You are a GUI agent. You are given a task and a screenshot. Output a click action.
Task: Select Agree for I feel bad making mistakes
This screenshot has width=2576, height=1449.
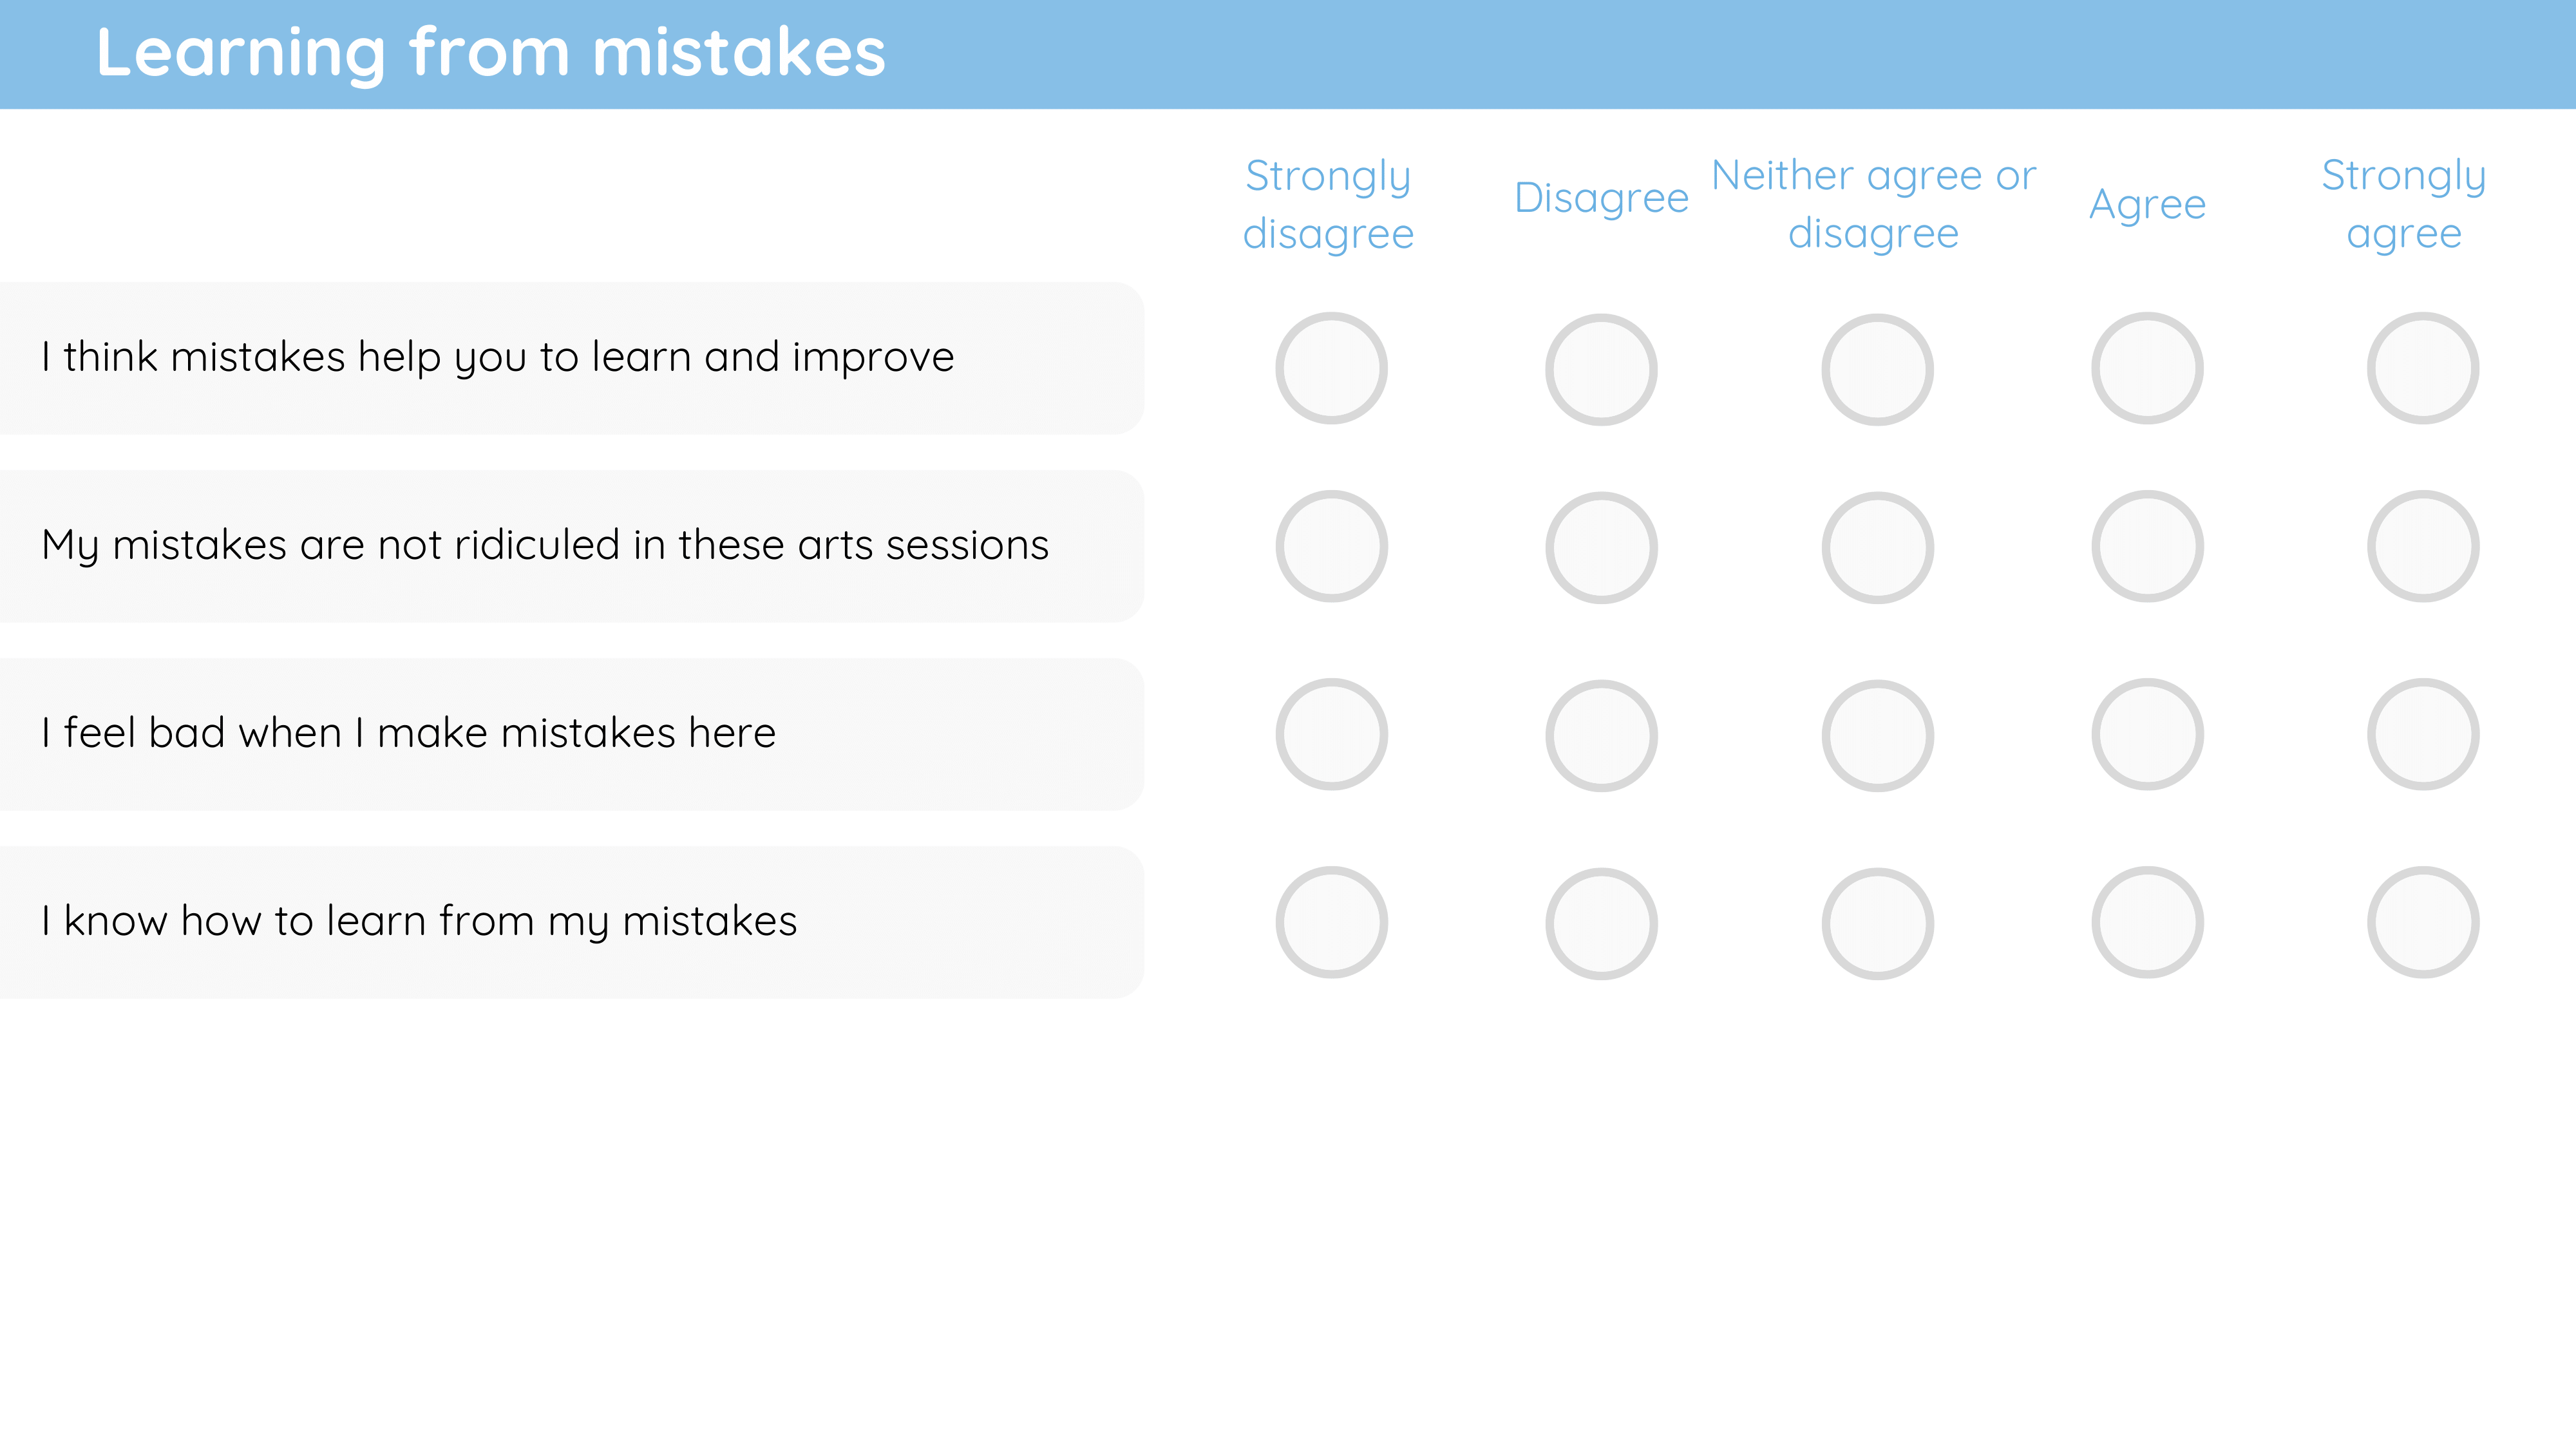2147,734
